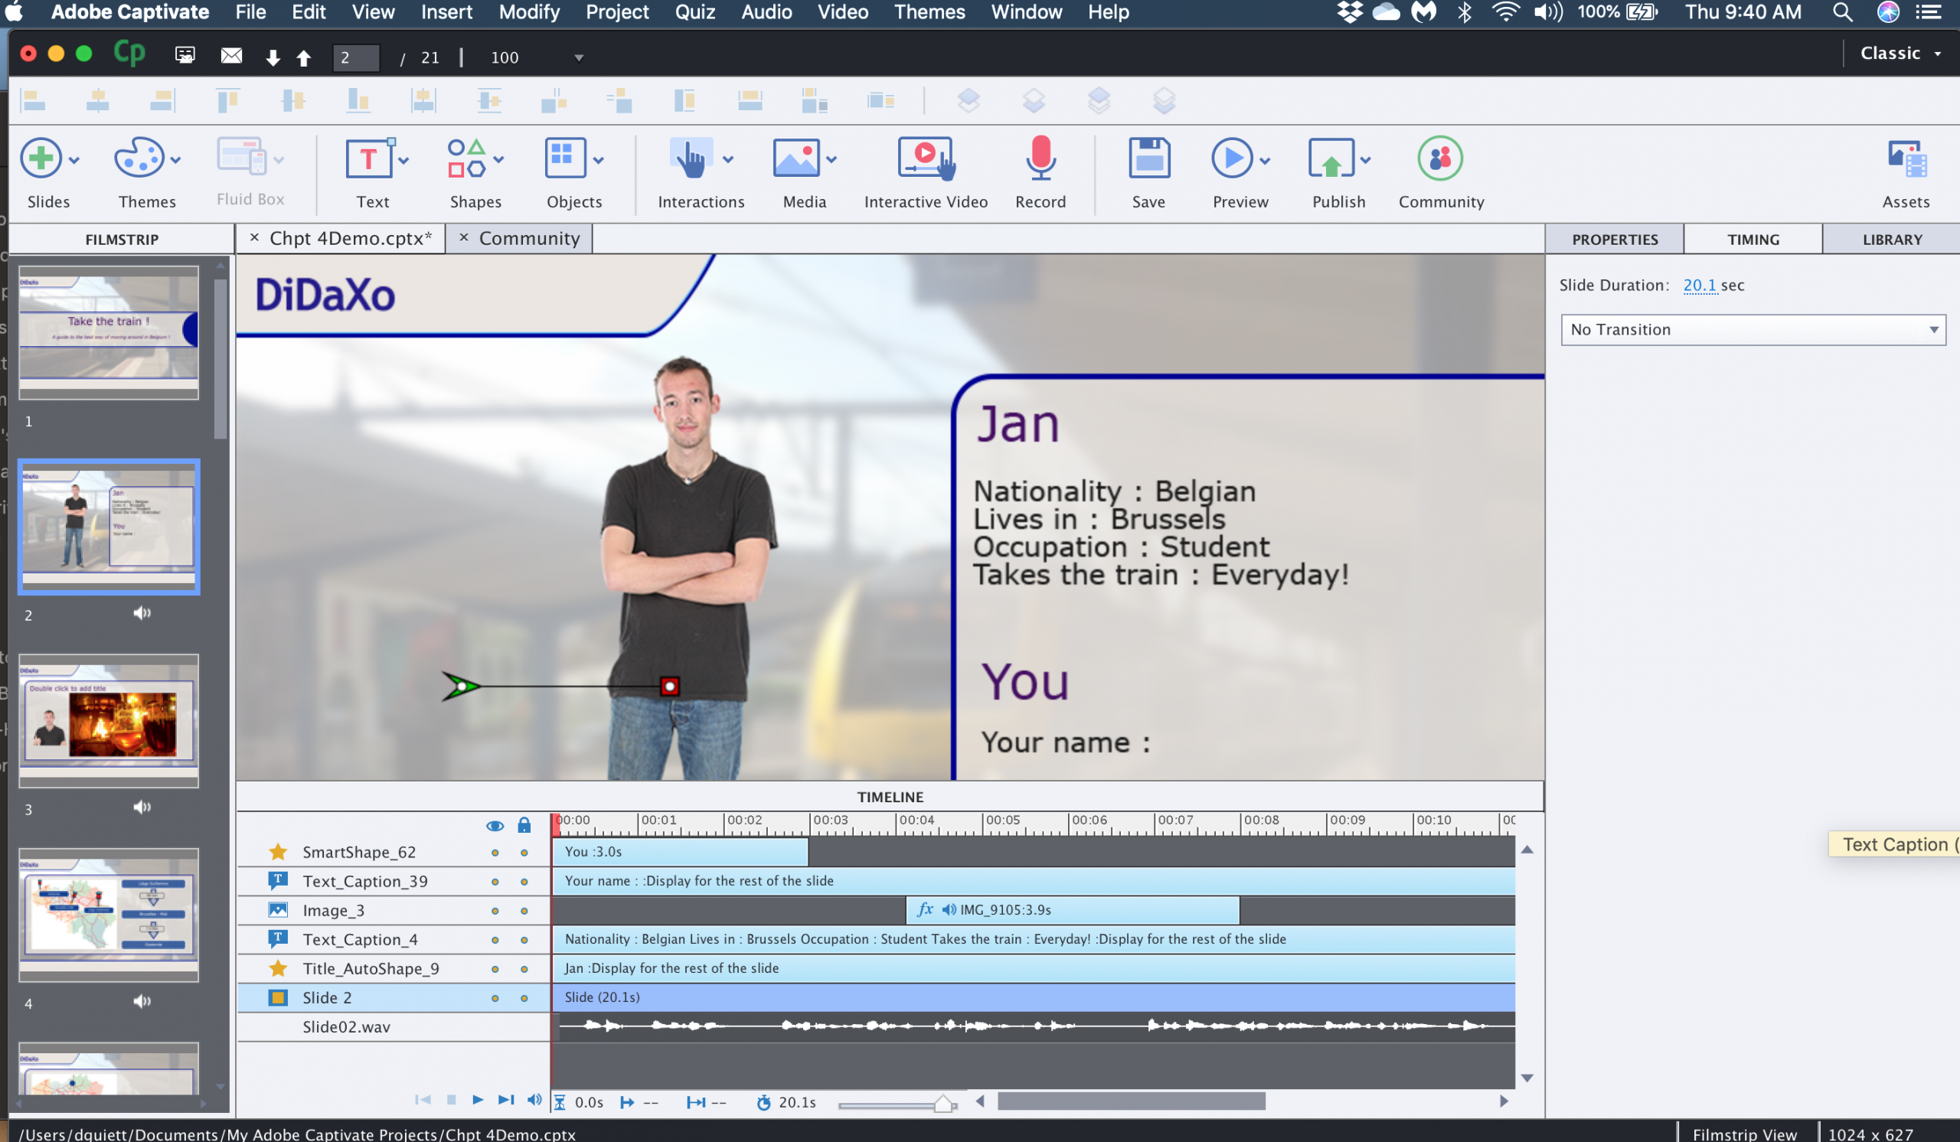Open the Interactive Video tool
The height and width of the screenshot is (1142, 1960).
pos(925,158)
